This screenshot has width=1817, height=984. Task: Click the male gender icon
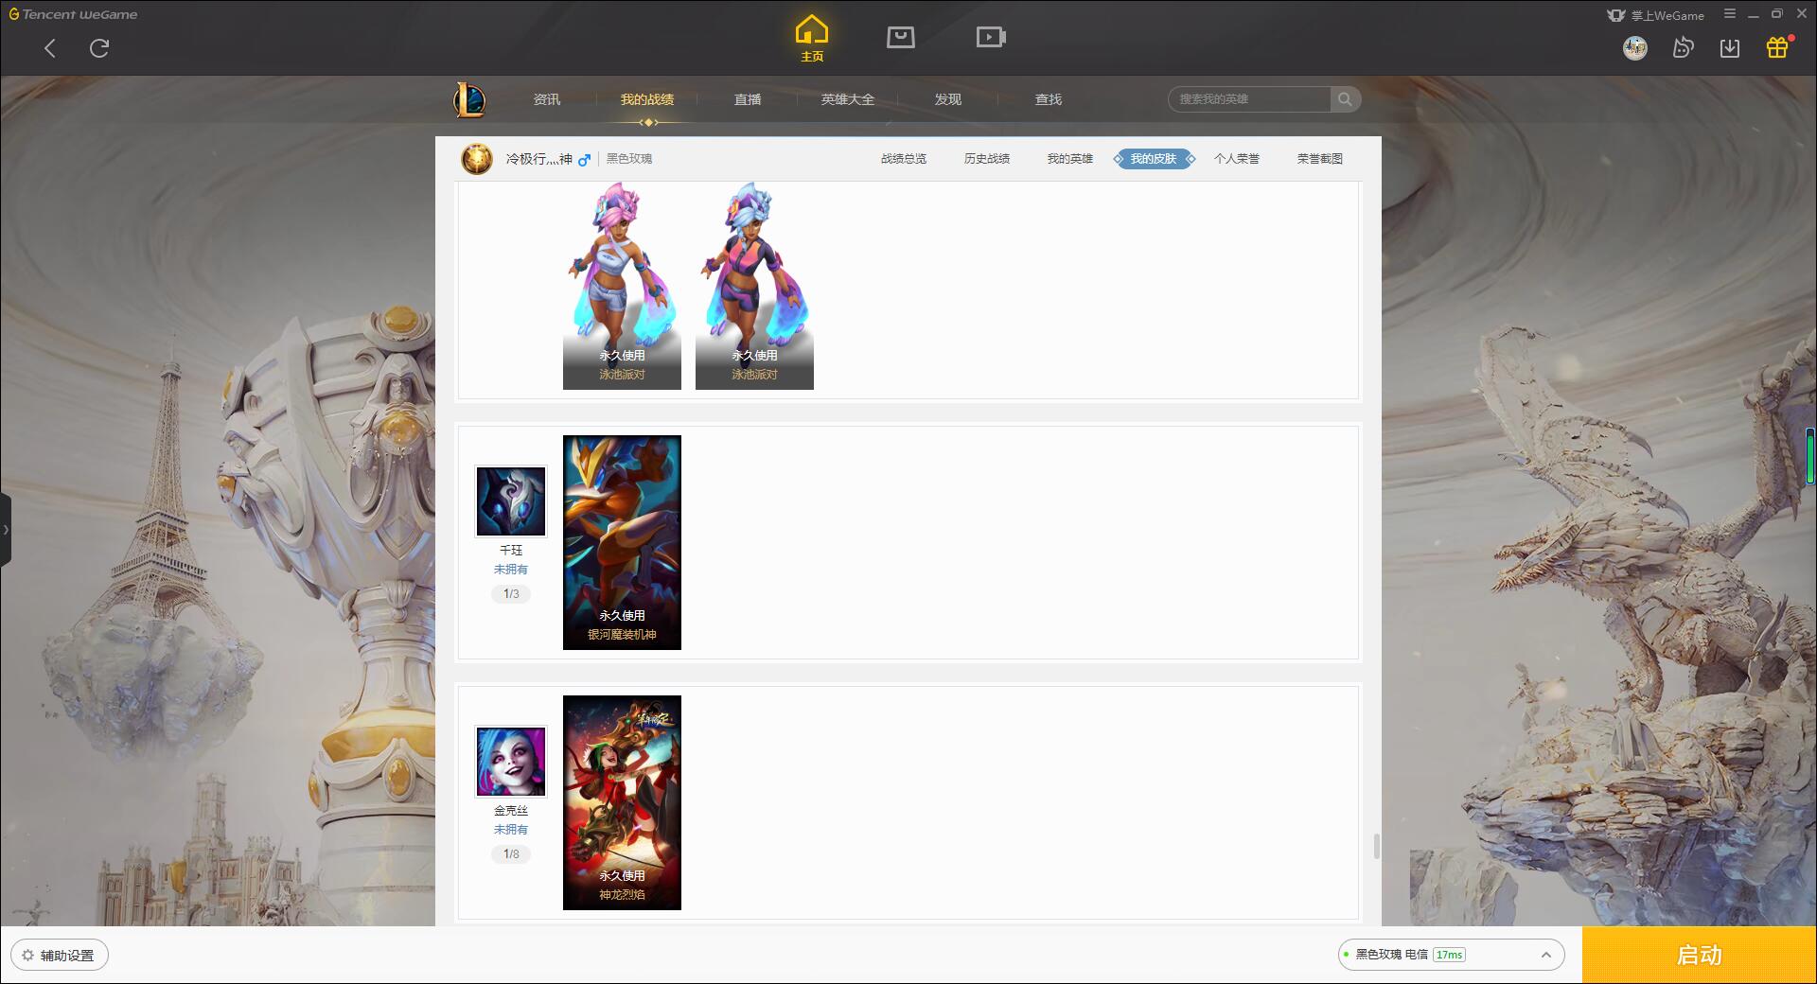[x=584, y=160]
